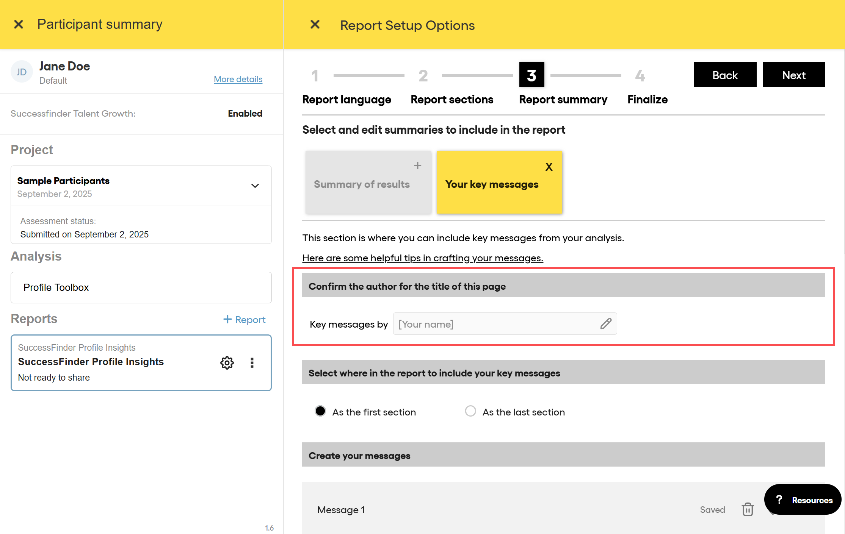Open the Profile Toolbox analysis

coord(141,287)
